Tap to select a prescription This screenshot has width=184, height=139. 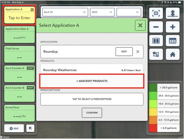click(x=92, y=99)
